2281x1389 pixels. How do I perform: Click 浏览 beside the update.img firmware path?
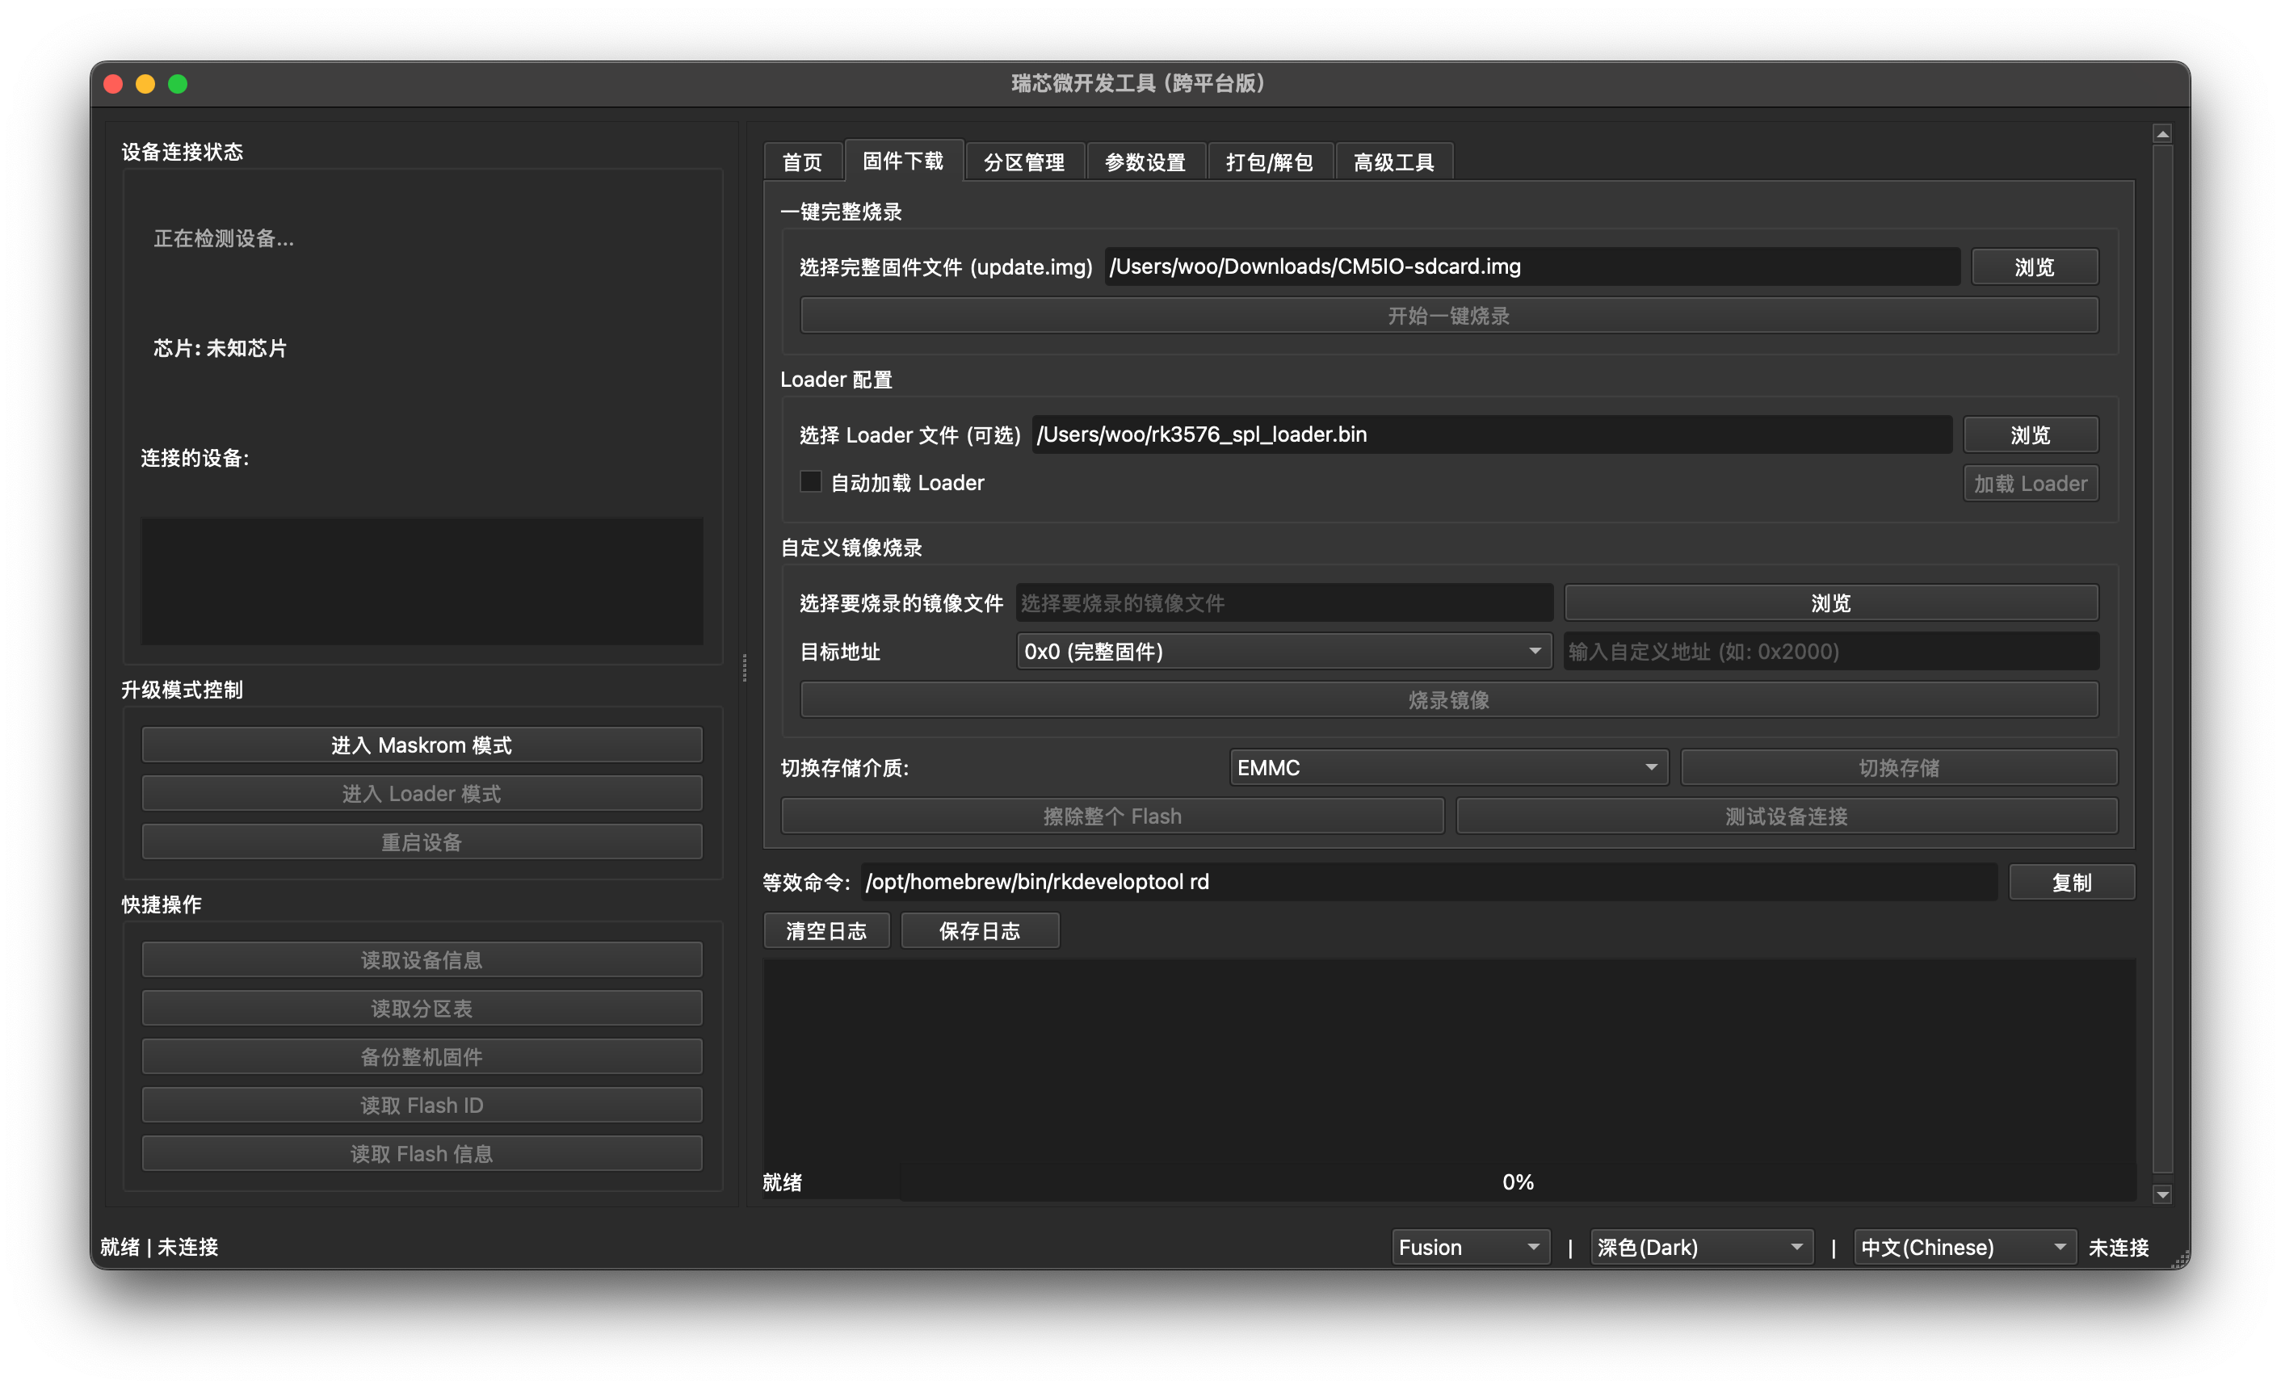[2034, 267]
